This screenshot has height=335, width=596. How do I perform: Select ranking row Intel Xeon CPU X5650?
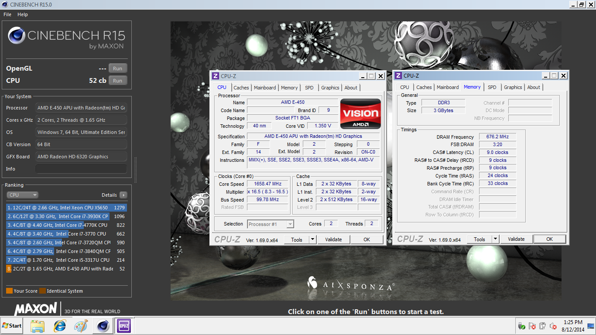click(66, 208)
